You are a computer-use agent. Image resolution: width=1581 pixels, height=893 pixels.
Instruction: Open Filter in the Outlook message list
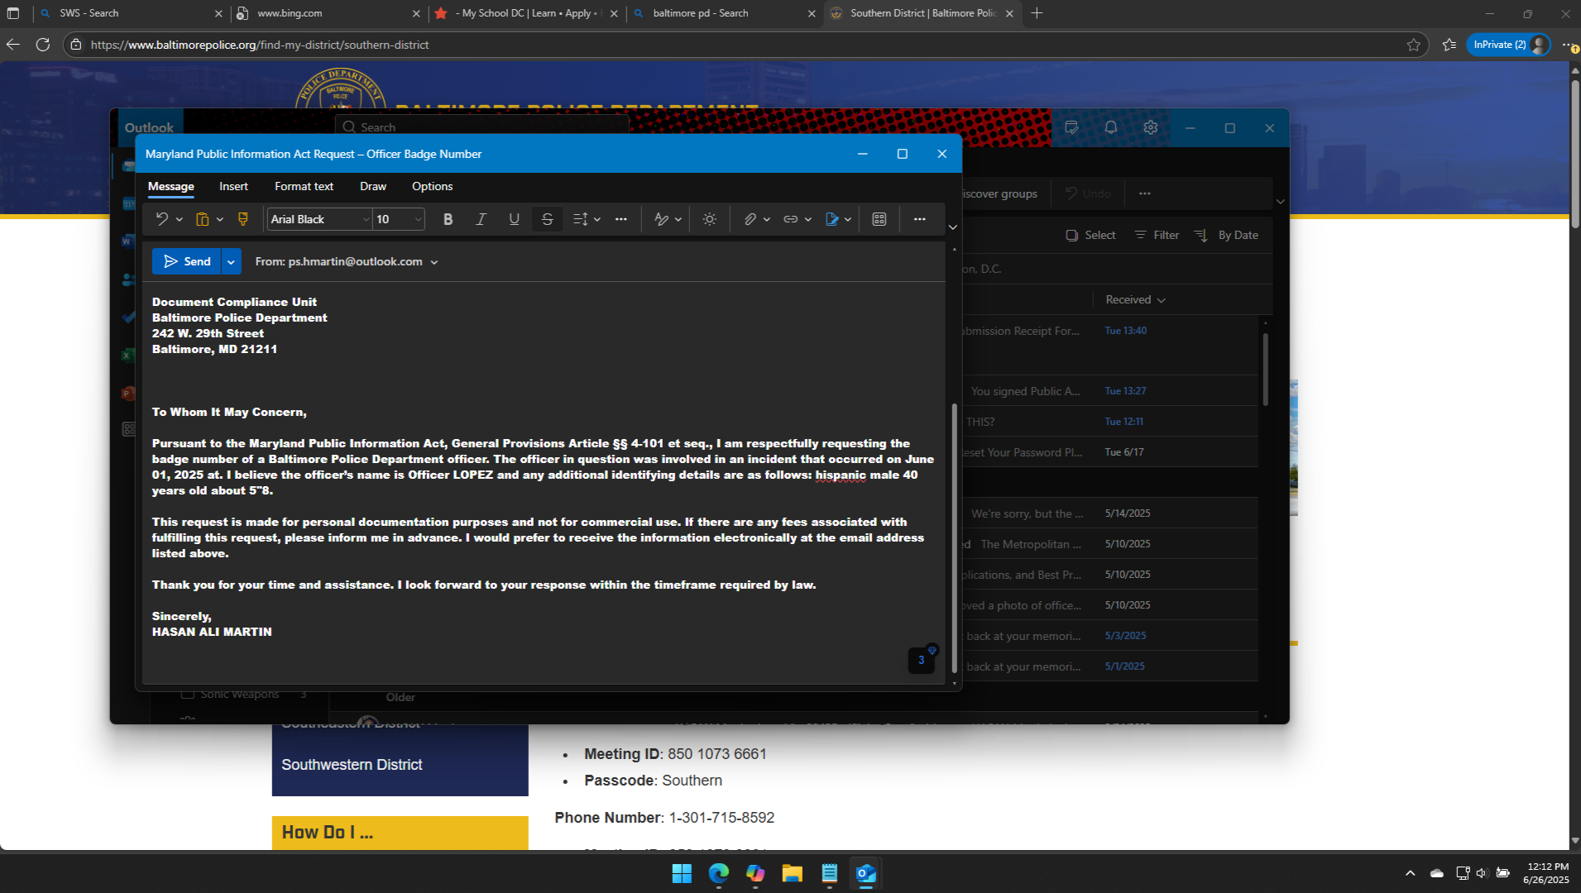1157,236
